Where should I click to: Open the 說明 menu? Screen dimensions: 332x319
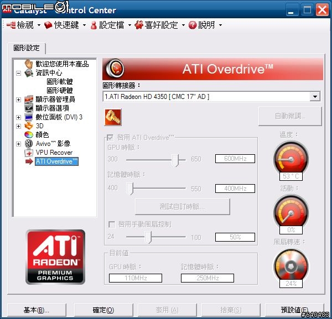pyautogui.click(x=205, y=25)
